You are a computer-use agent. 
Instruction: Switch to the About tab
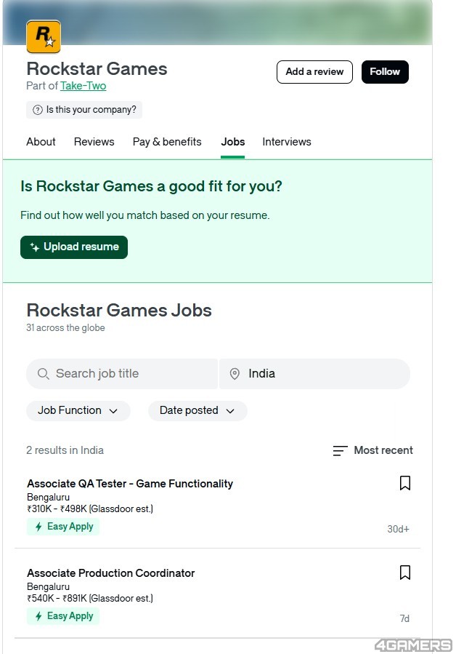point(41,142)
